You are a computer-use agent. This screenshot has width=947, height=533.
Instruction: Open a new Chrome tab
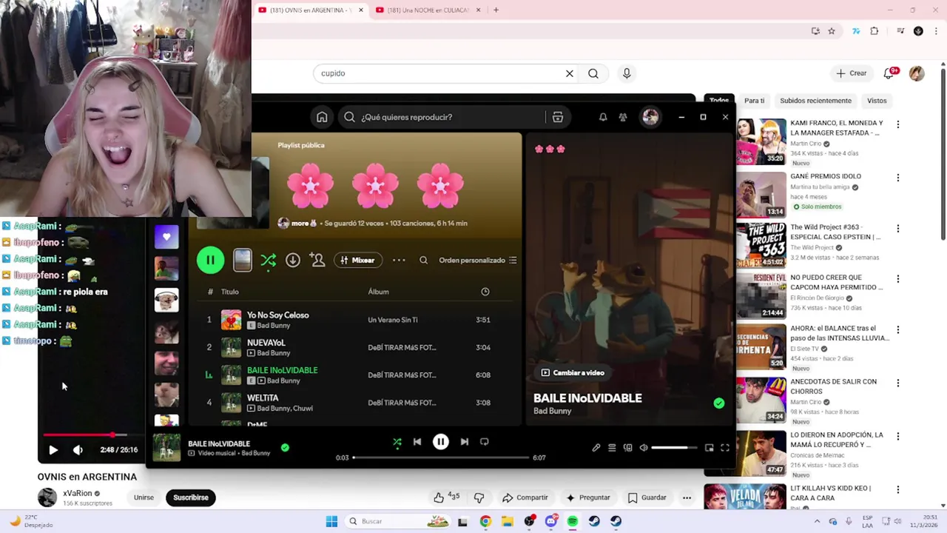(496, 10)
